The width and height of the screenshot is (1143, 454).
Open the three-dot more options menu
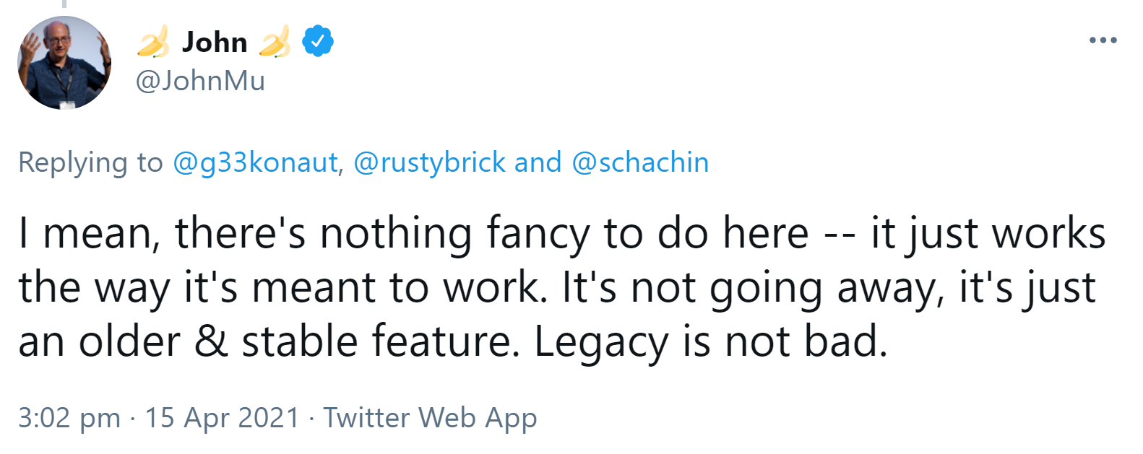pyautogui.click(x=1103, y=40)
